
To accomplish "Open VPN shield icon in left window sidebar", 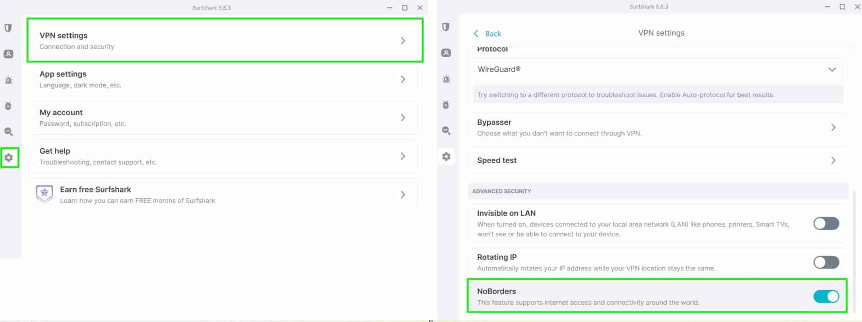I will [8, 28].
